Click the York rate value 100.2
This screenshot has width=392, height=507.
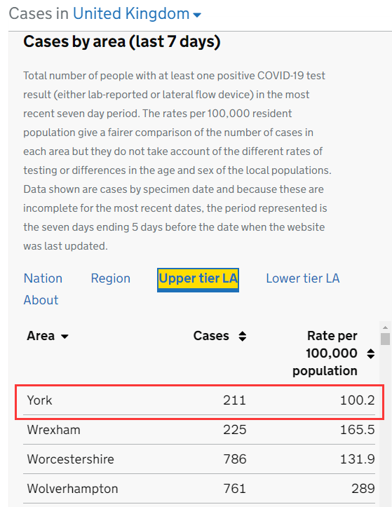(358, 400)
